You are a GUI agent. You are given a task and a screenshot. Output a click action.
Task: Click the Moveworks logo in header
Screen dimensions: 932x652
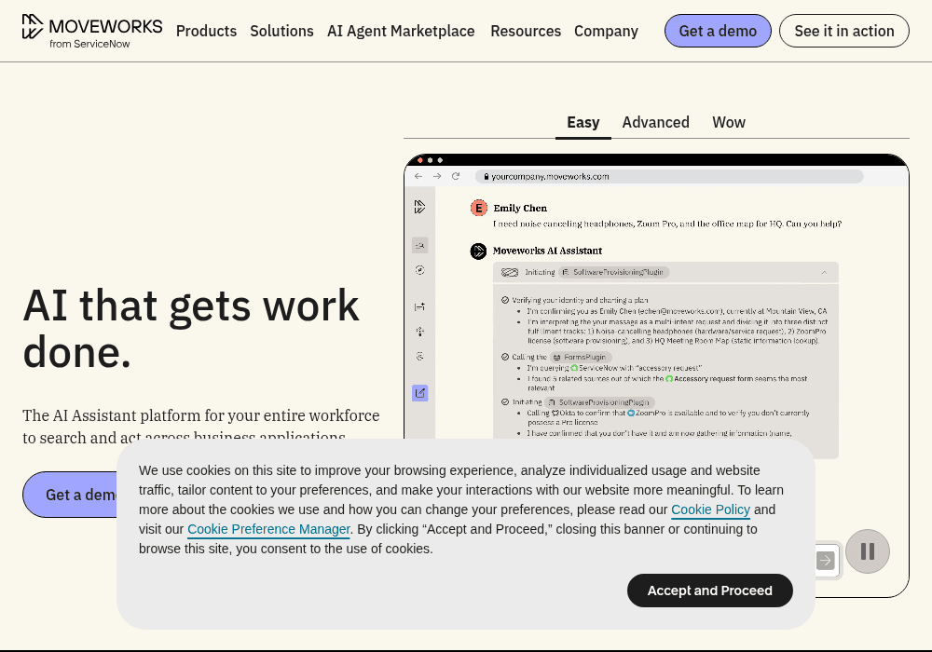click(92, 31)
